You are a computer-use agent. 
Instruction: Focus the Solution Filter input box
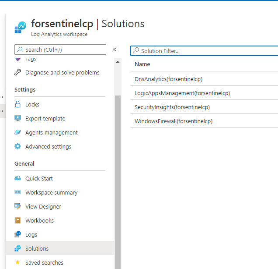point(204,51)
